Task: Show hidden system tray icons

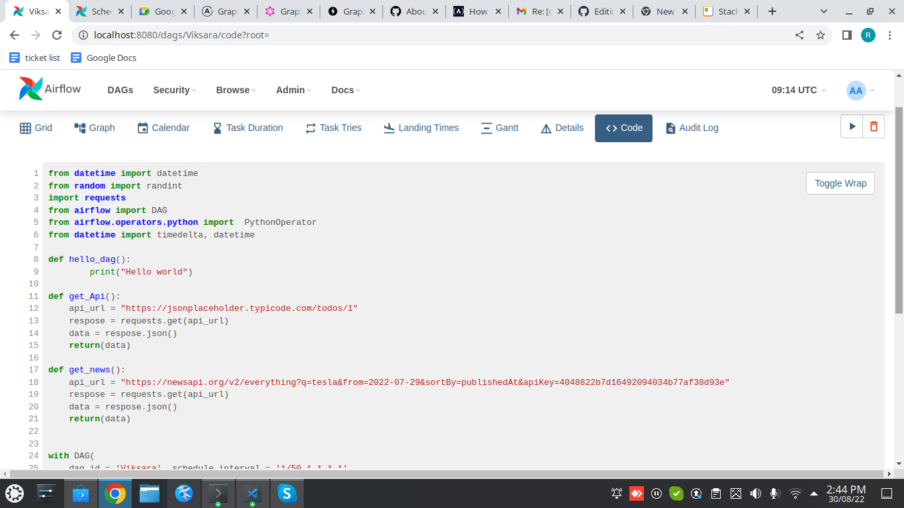Action: click(813, 493)
